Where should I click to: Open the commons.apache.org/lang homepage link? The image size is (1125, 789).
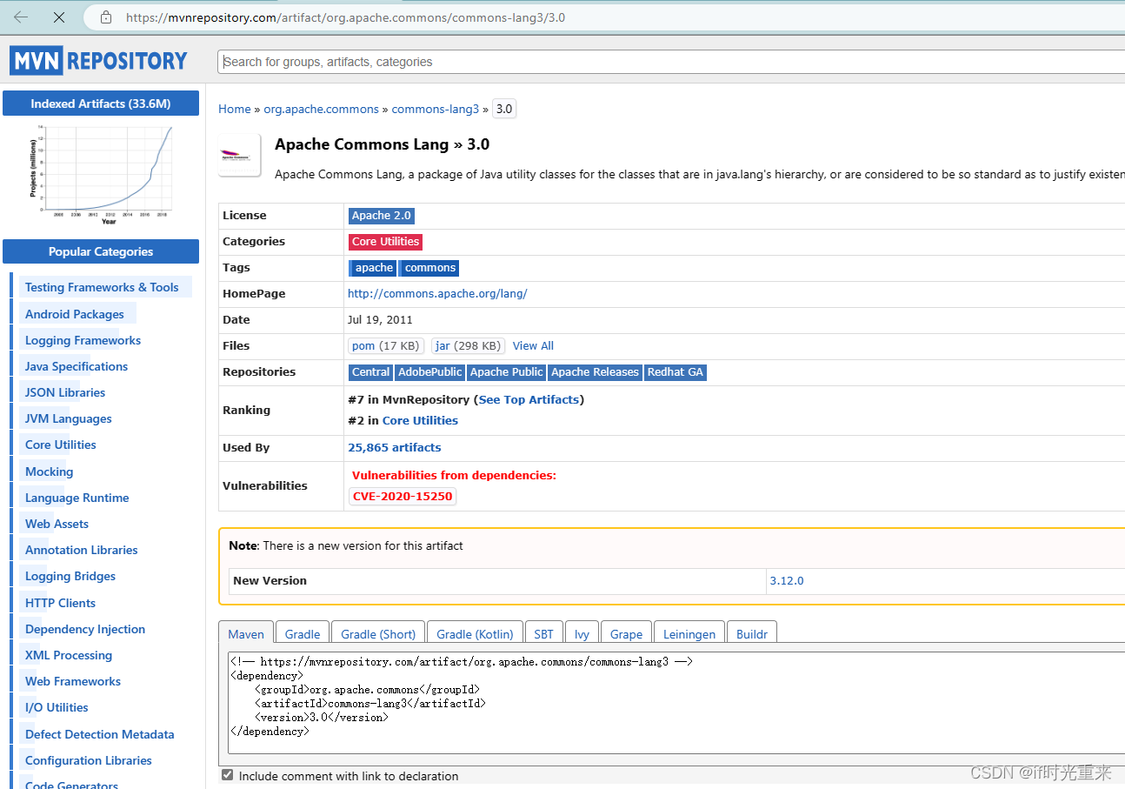(x=437, y=294)
